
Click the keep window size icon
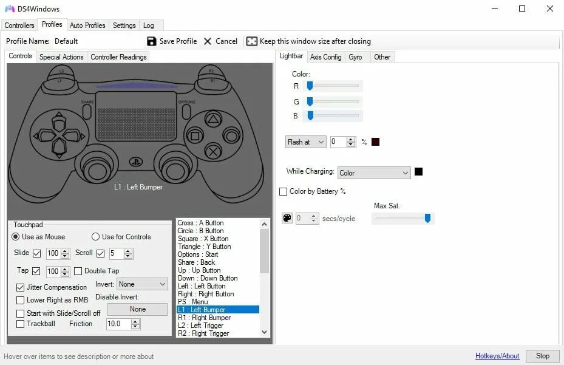click(x=252, y=41)
